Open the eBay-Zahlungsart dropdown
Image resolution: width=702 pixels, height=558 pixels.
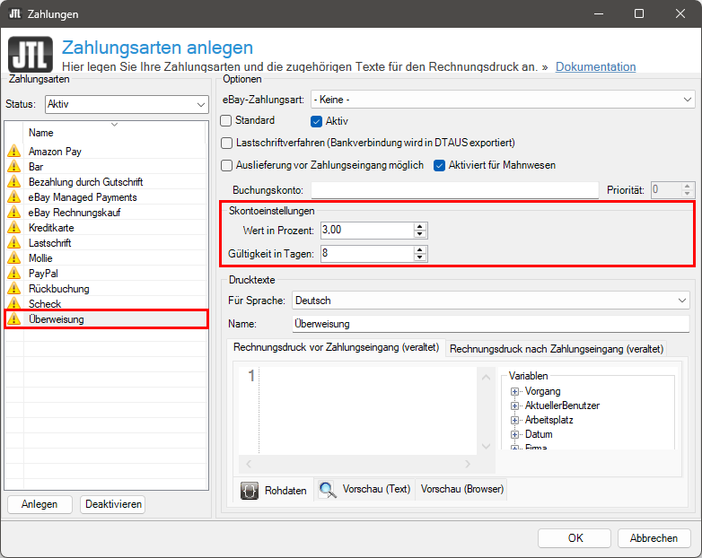point(503,99)
